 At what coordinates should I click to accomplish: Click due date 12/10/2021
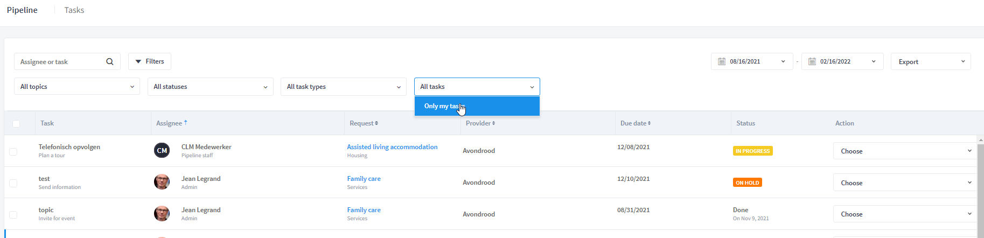click(x=633, y=179)
